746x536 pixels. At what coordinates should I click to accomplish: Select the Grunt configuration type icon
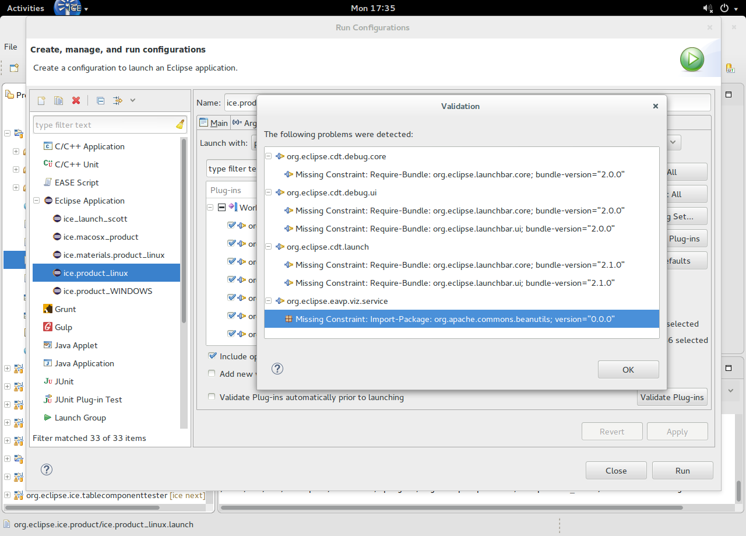(48, 309)
